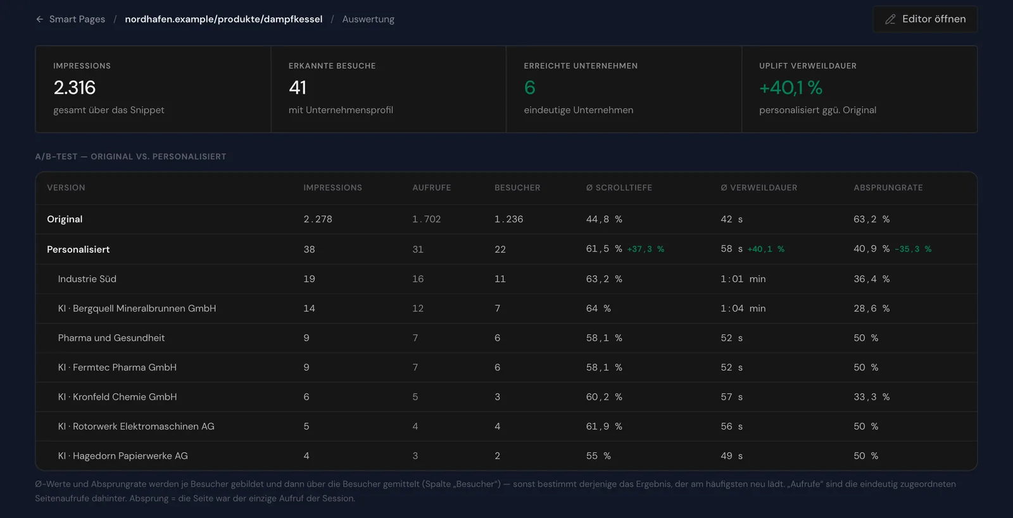
Task: Click the Ø Verweildauer column header
Action: point(759,187)
